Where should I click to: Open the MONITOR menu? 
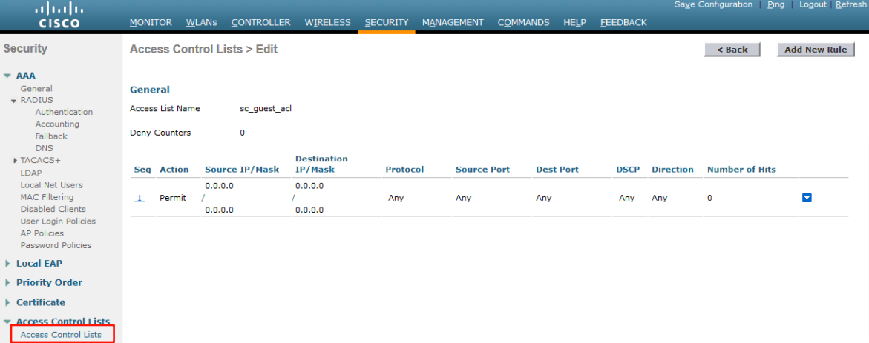click(x=151, y=23)
